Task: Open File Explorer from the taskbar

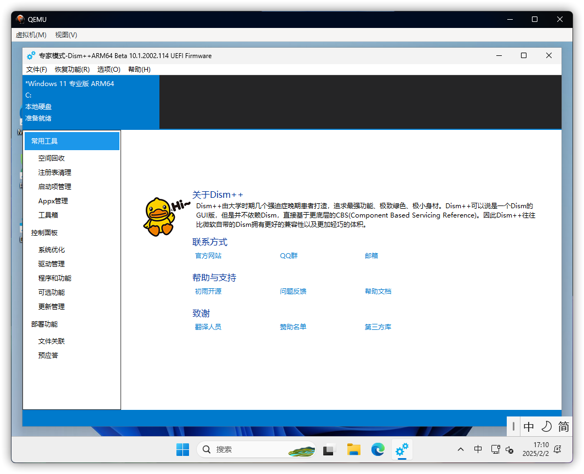Action: tap(353, 449)
